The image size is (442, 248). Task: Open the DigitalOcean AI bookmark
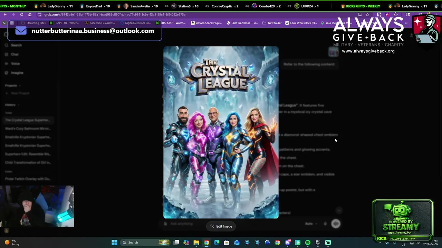[136, 23]
